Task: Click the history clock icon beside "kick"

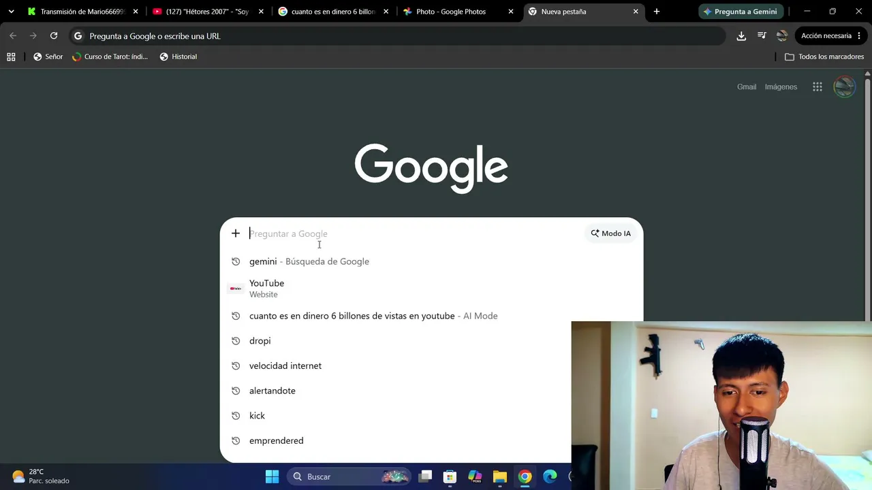Action: coord(236,416)
